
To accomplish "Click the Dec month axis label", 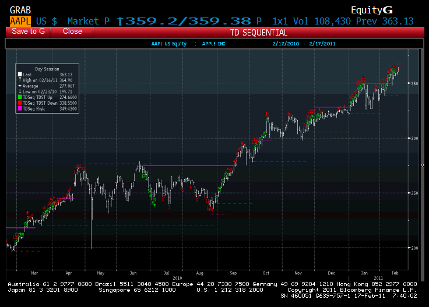I will coord(331,273).
